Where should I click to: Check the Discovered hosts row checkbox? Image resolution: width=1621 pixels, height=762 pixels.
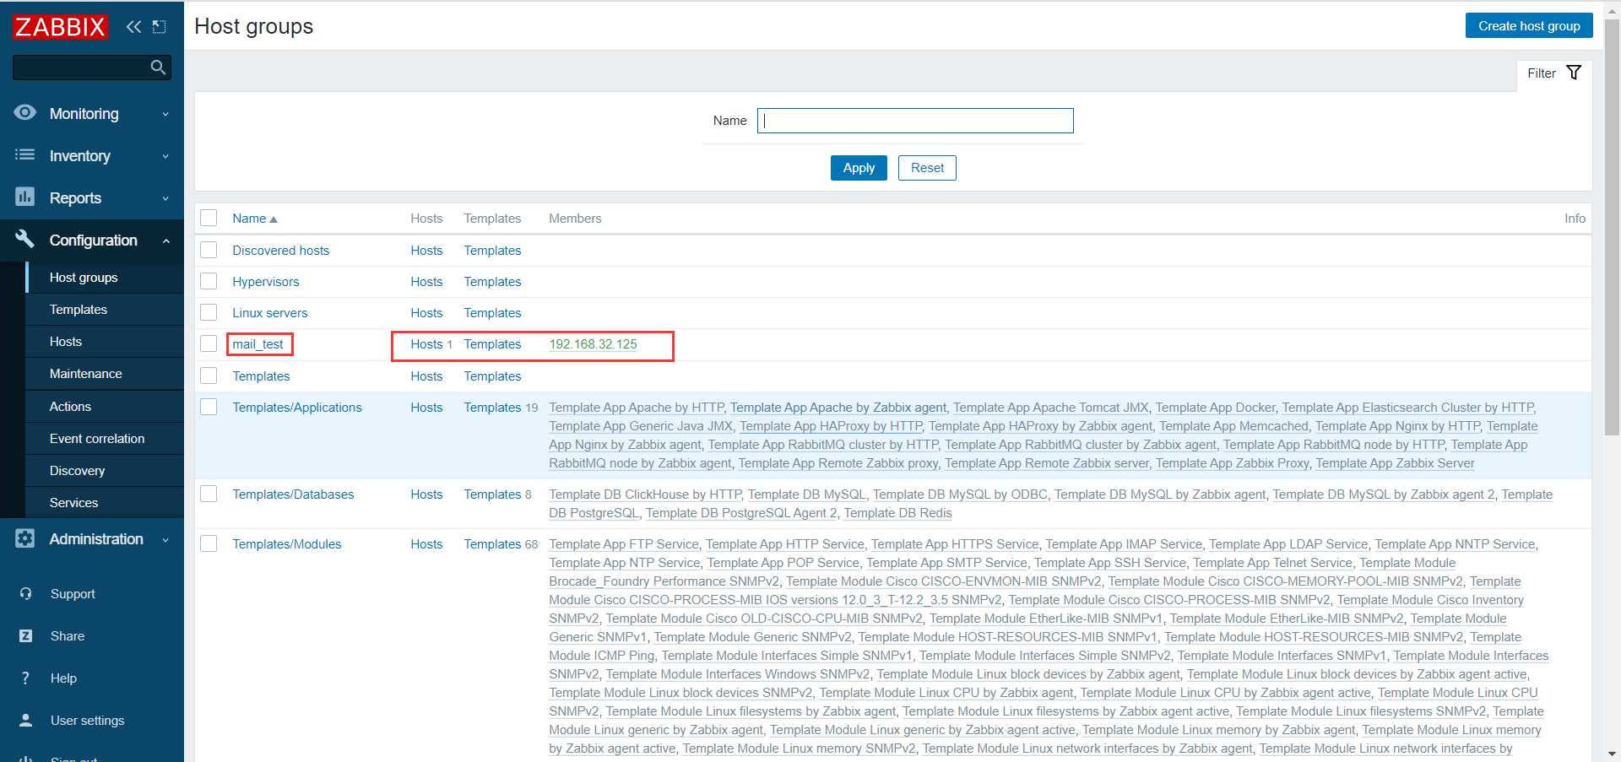tap(209, 250)
